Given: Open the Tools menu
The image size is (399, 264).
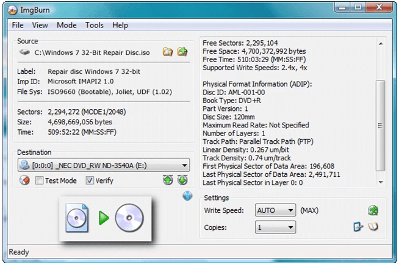Looking at the screenshot, I should [94, 26].
